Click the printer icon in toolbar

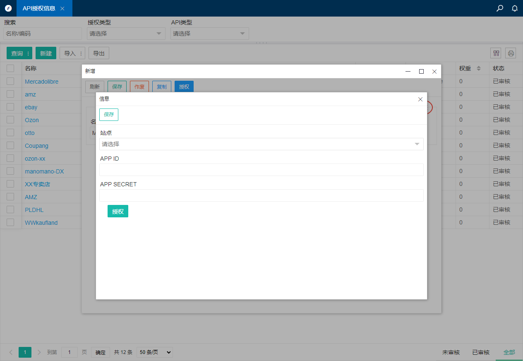point(511,53)
